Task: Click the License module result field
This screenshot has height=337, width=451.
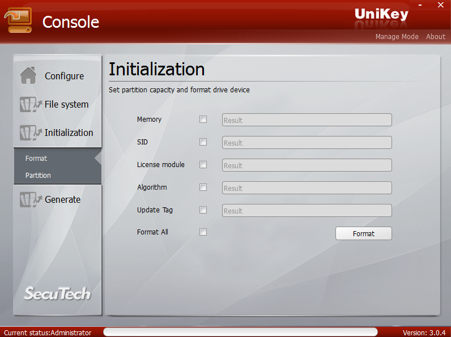Action: [307, 165]
